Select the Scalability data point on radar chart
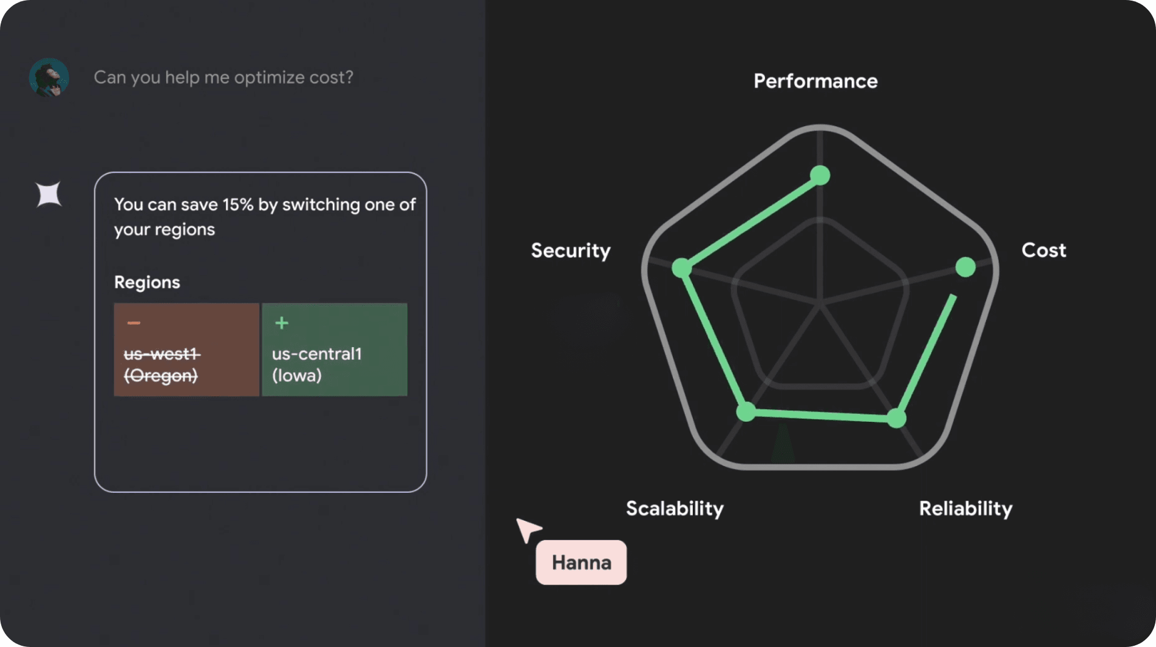This screenshot has width=1156, height=647. coord(746,412)
